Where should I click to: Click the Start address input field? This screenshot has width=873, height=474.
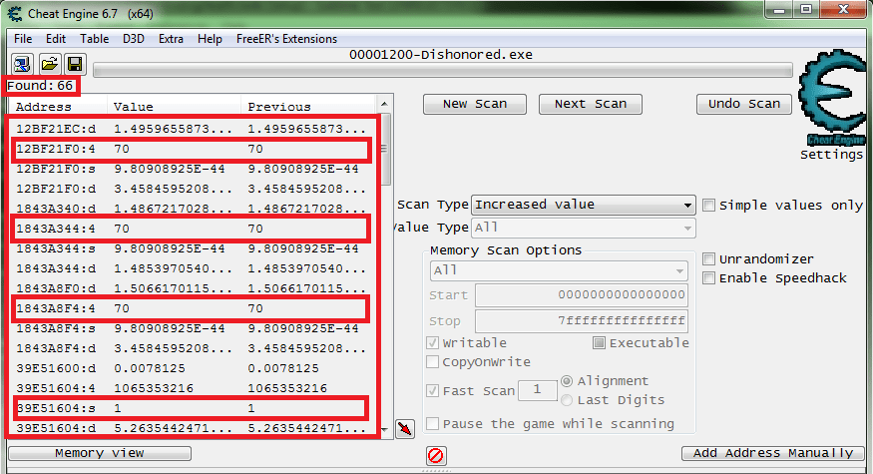[x=582, y=295]
